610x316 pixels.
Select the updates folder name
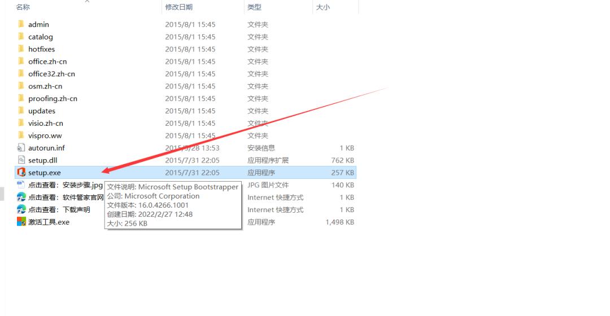[x=42, y=111]
